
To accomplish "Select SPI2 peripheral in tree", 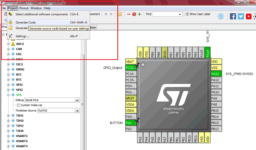I will (19, 90).
